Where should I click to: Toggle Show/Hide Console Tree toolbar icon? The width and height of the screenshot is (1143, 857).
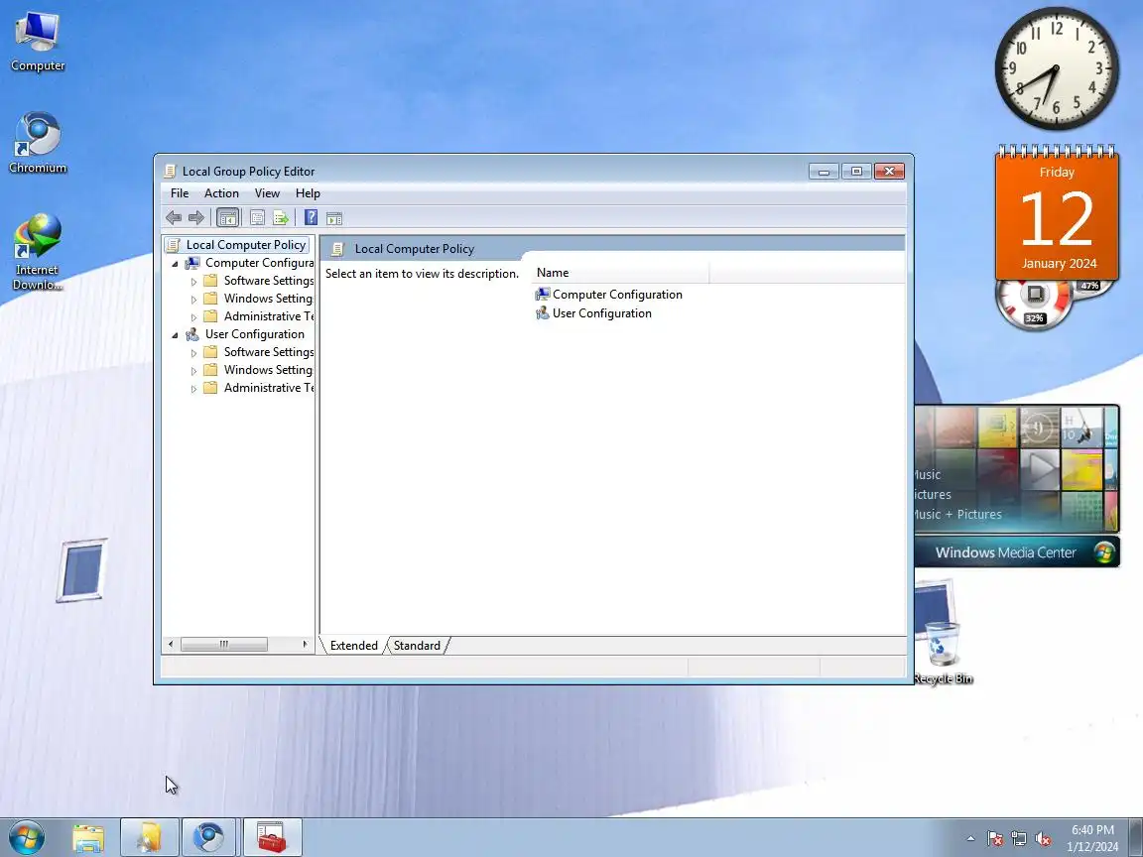tap(227, 217)
